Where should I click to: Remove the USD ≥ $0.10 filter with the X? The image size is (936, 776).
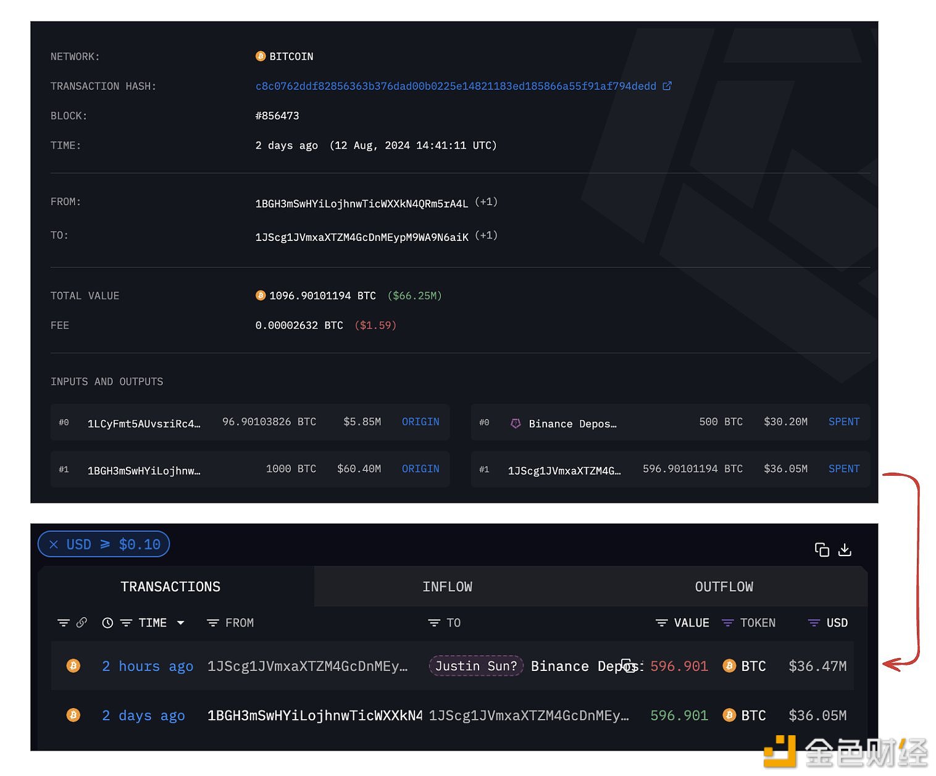point(54,544)
